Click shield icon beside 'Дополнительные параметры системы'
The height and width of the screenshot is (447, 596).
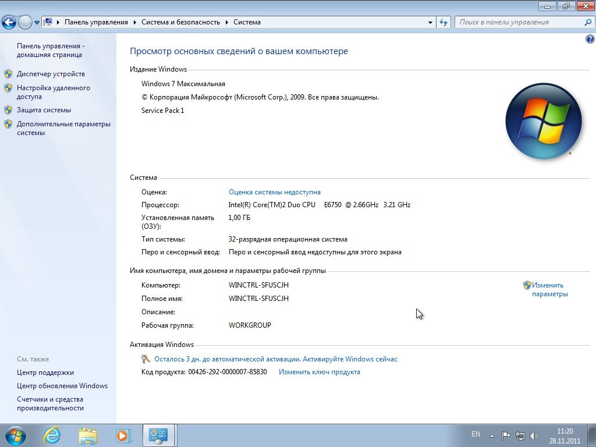click(8, 124)
